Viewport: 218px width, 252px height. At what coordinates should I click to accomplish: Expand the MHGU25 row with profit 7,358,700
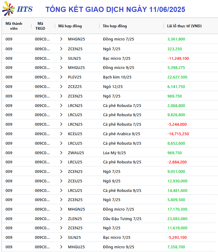(61, 247)
